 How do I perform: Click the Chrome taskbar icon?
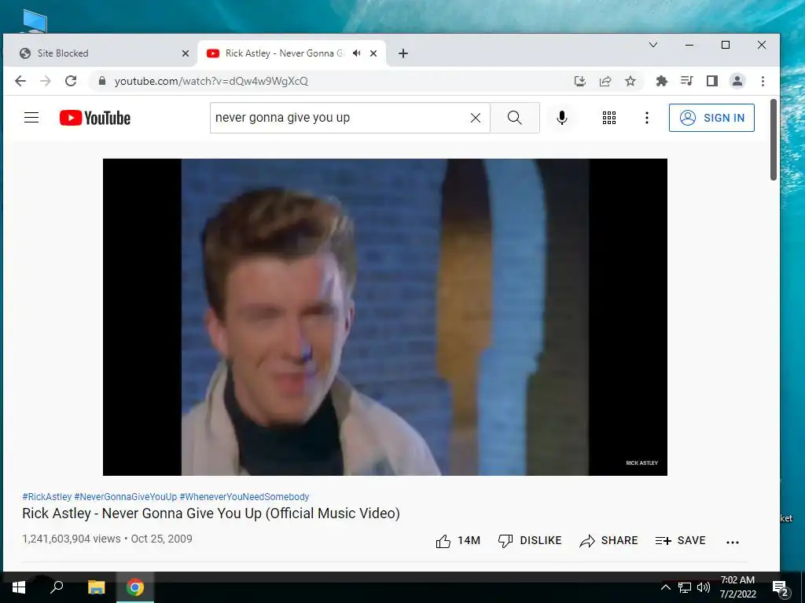tap(135, 587)
